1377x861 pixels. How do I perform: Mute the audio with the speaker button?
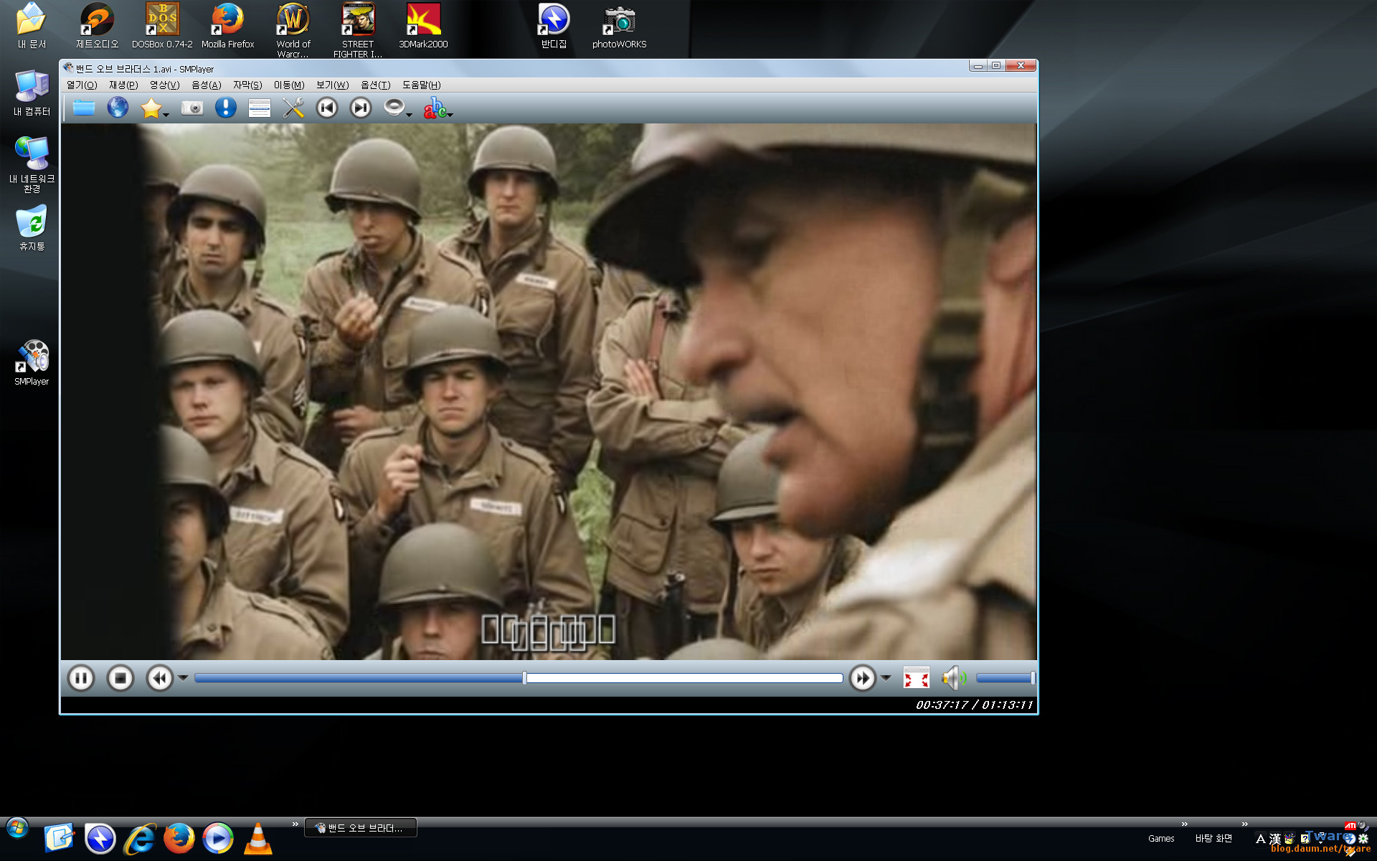955,678
